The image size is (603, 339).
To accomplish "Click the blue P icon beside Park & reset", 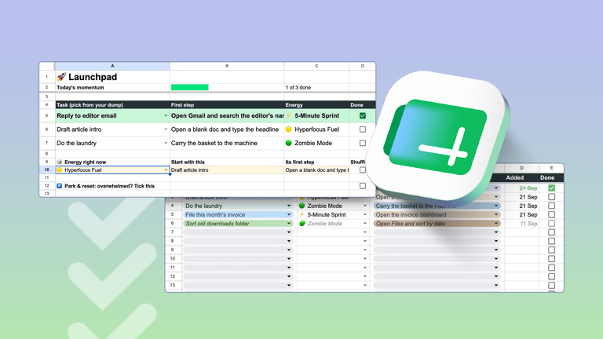I will click(59, 186).
